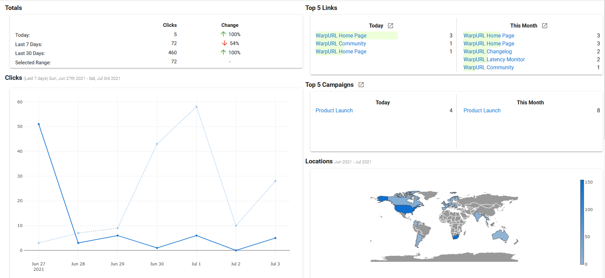Open the WarpURL Changelog link
The height and width of the screenshot is (278, 605).
click(488, 51)
